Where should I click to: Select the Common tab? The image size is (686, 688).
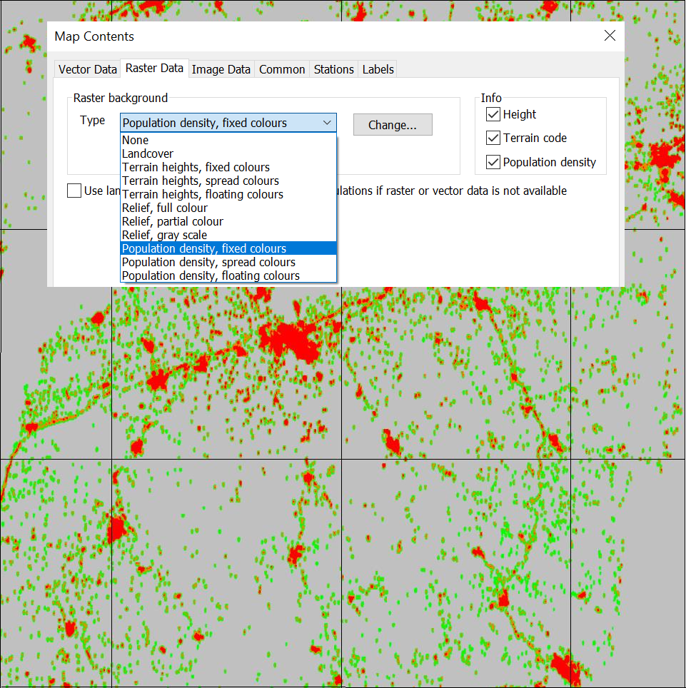pyautogui.click(x=282, y=69)
